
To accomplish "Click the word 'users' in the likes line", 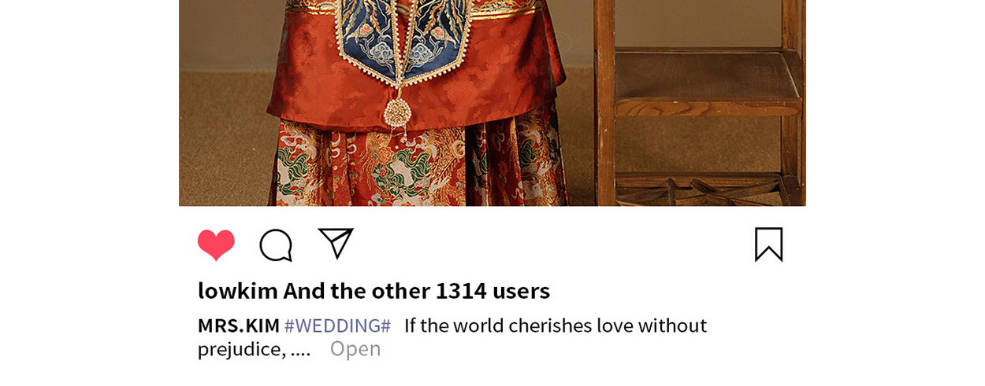I will click(521, 291).
